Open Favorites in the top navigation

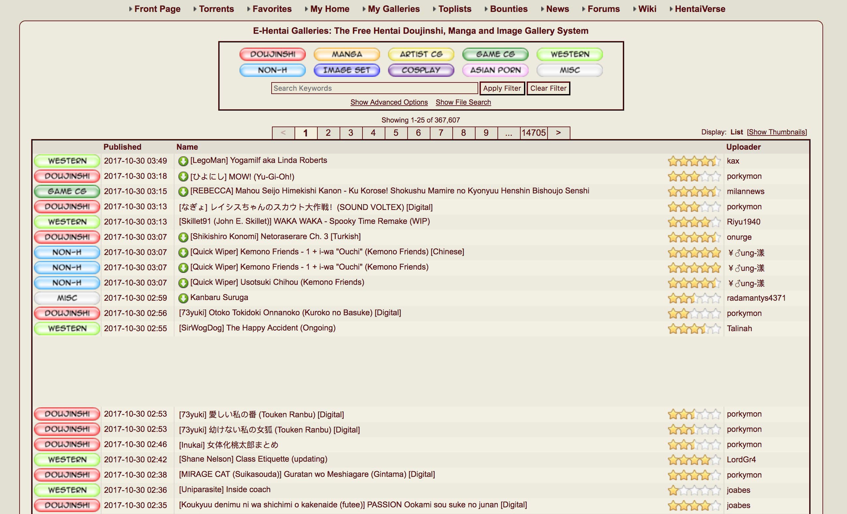[x=272, y=9]
